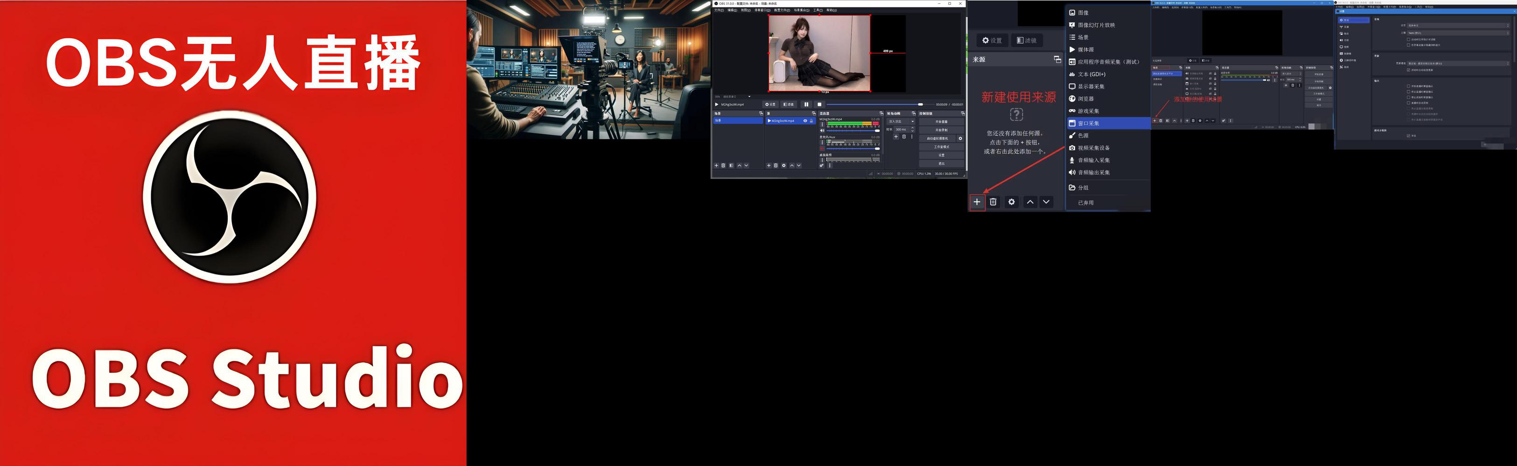Toggle the 开始直播时显示确认 checkbox in Settings
This screenshot has height=466, width=1517.
[x=1409, y=86]
